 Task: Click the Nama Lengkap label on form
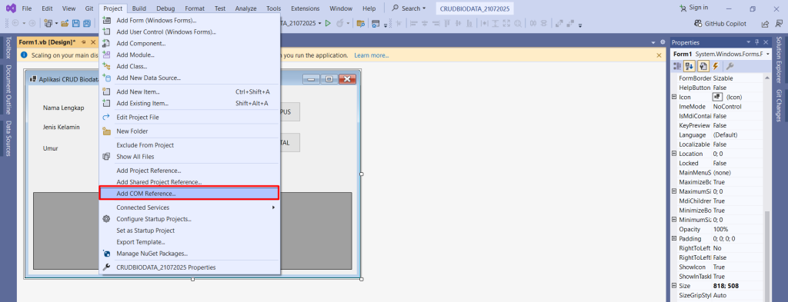click(63, 108)
